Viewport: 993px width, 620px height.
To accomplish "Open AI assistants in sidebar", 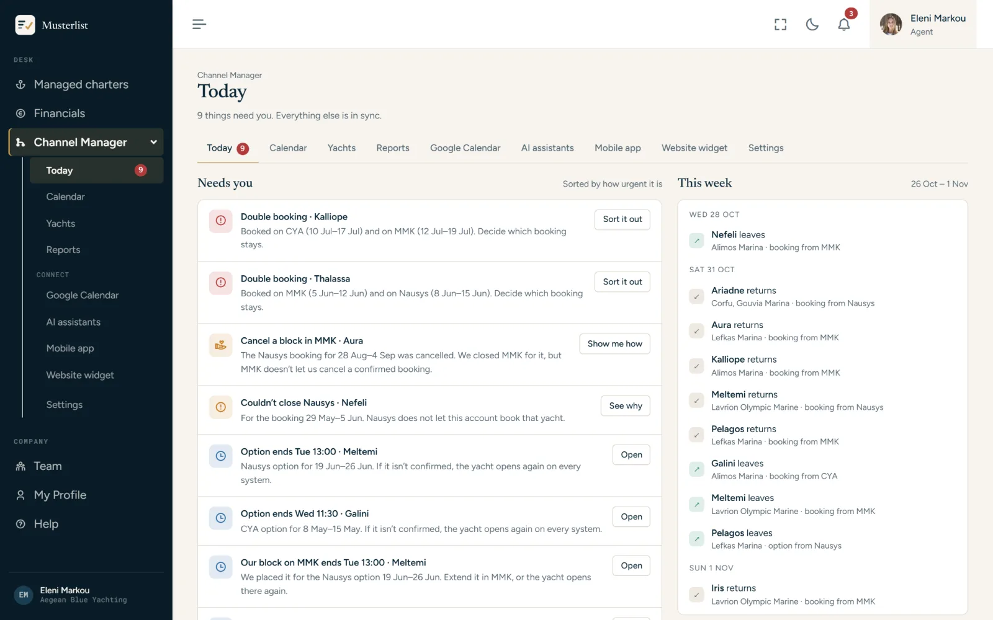I will [x=73, y=322].
